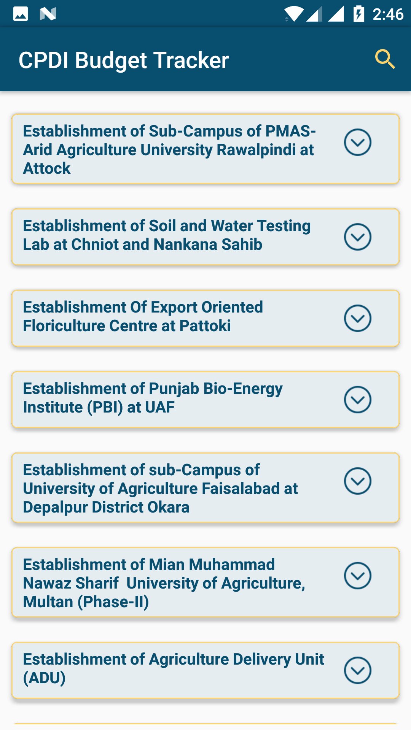Select the Agriculture Delivery Unit (ADU) title

click(173, 668)
